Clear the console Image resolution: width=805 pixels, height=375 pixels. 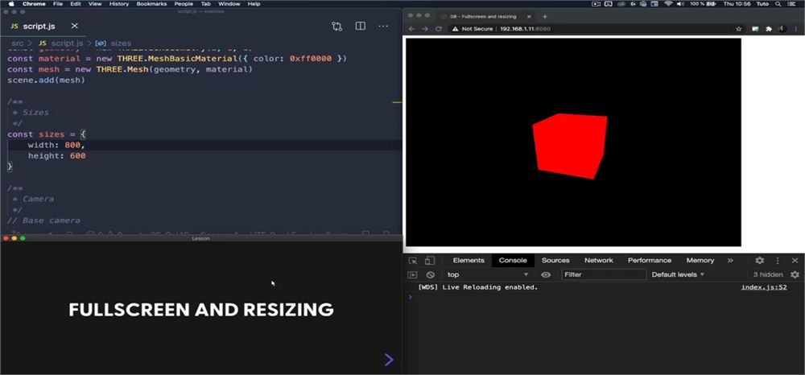[x=430, y=275]
